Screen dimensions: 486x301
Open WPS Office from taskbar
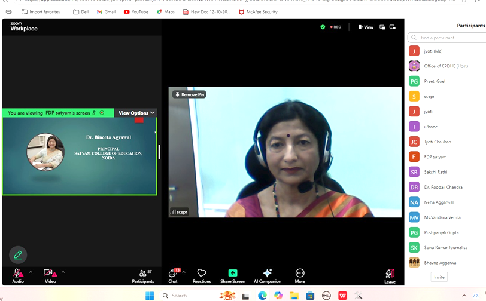pos(342,296)
